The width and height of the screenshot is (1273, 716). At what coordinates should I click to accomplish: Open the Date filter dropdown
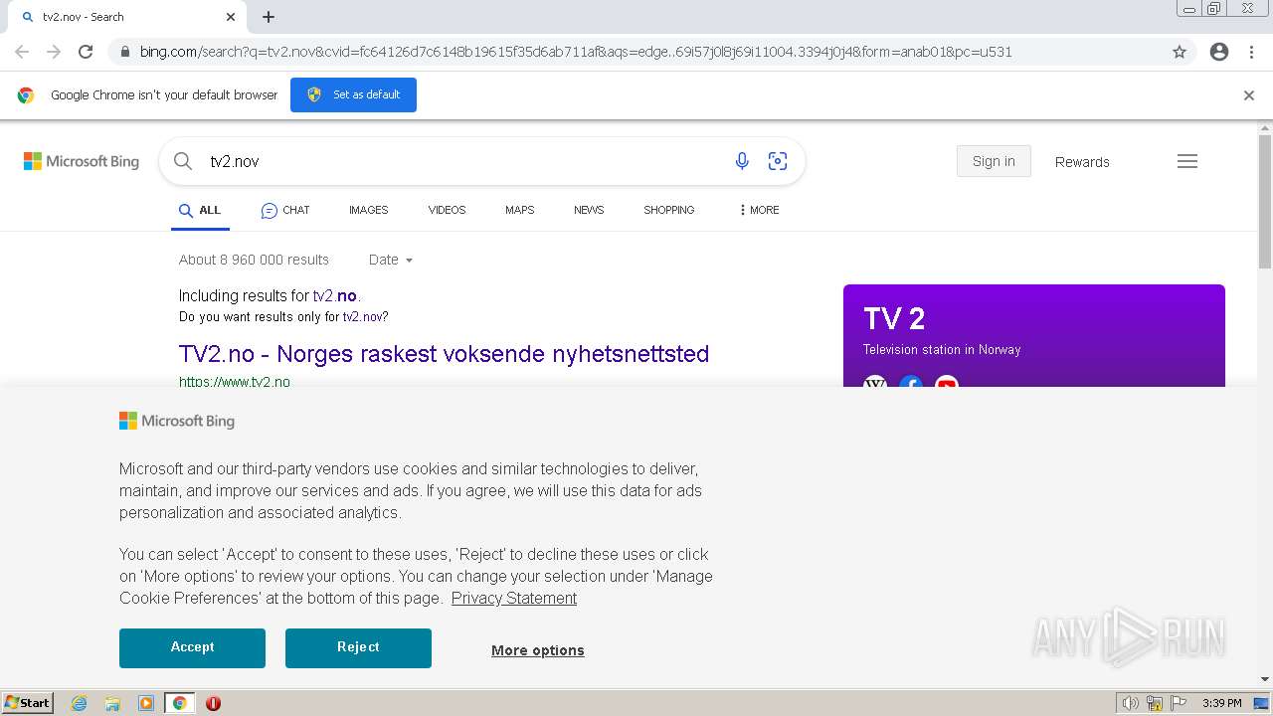pyautogui.click(x=390, y=260)
